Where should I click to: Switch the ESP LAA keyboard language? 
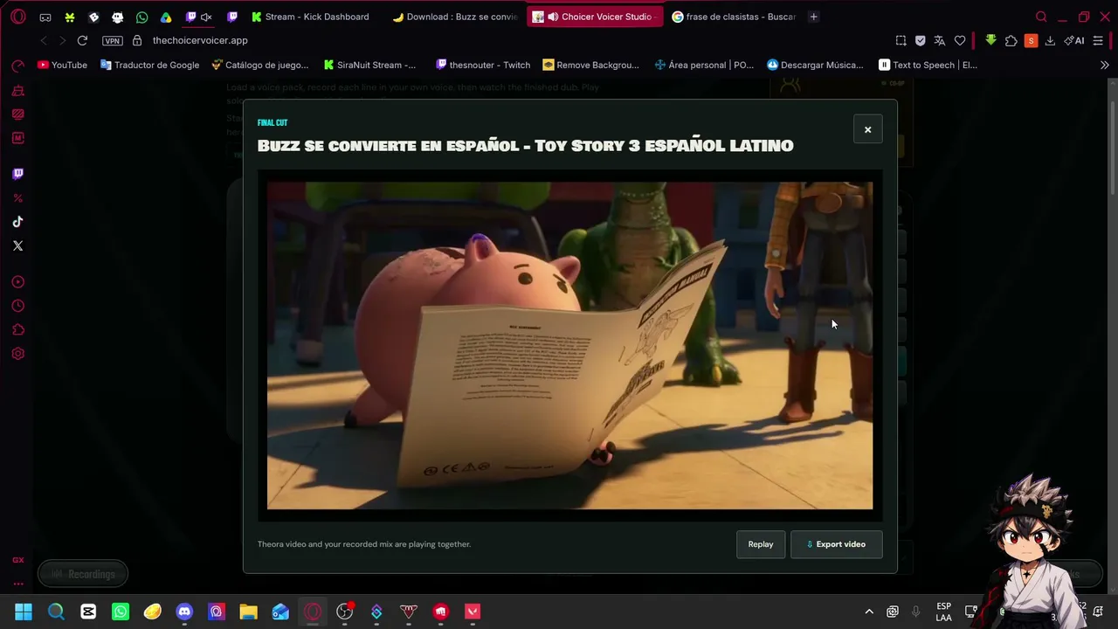(943, 612)
